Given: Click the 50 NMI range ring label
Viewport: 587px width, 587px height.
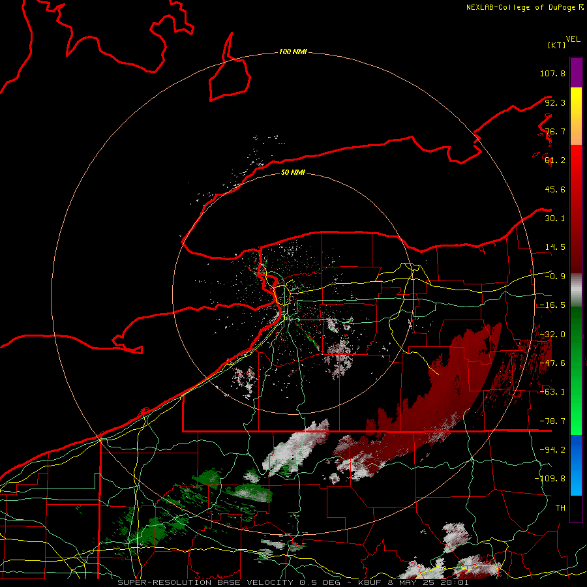Looking at the screenshot, I should [x=293, y=172].
